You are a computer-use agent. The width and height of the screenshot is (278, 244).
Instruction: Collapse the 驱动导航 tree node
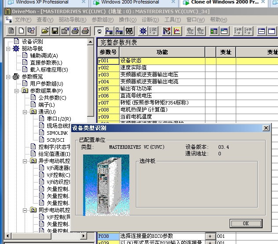pos(8,49)
